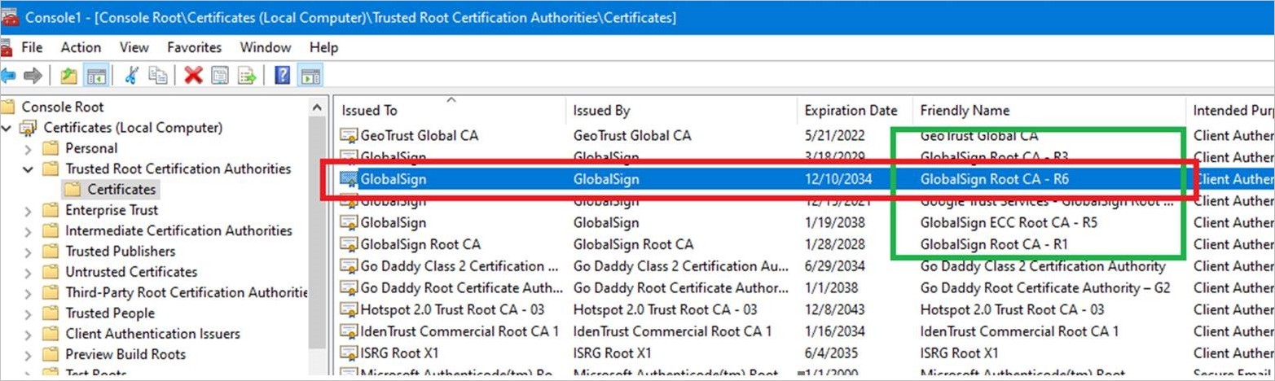Click certificate icon of GlobalSign Root CA row

(349, 244)
